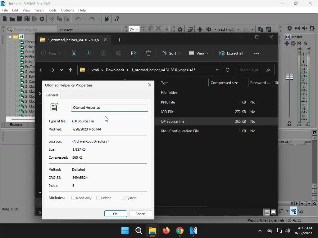Open the Master bus audio properties gear
Screen dimensions: 318x238
coord(290,28)
